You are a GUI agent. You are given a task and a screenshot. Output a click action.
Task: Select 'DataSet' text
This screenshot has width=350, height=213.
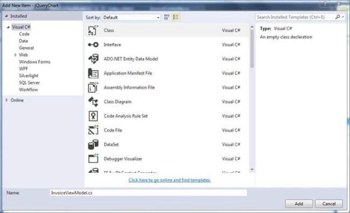(x=111, y=144)
